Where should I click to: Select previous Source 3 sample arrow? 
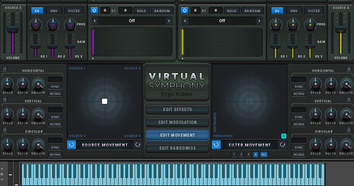click(x=95, y=21)
